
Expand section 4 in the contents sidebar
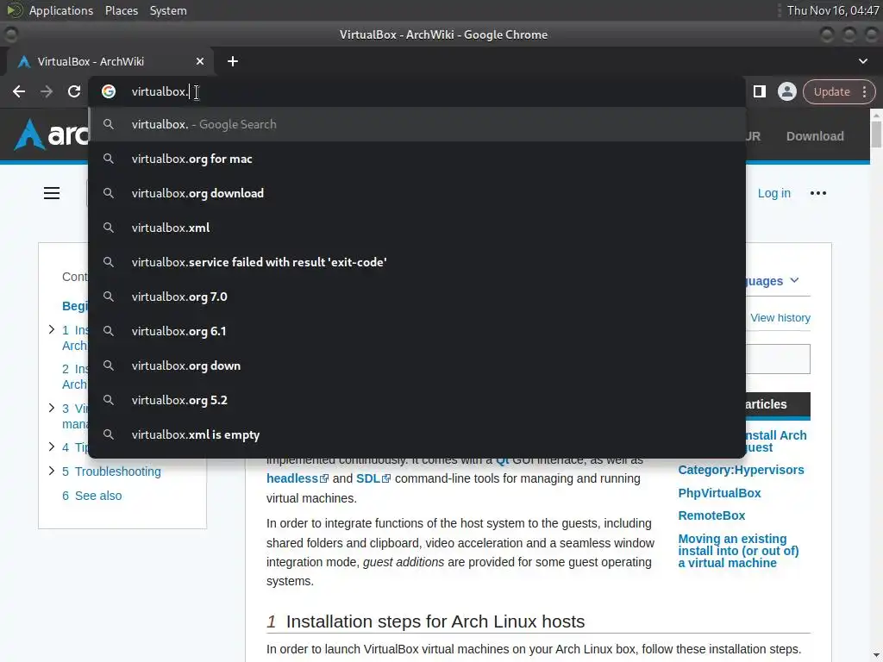[51, 447]
